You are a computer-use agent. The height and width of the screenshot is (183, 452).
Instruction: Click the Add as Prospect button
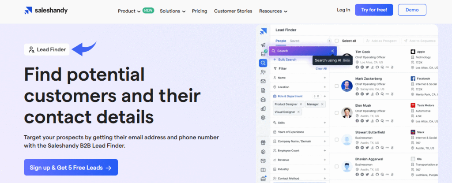point(381,41)
